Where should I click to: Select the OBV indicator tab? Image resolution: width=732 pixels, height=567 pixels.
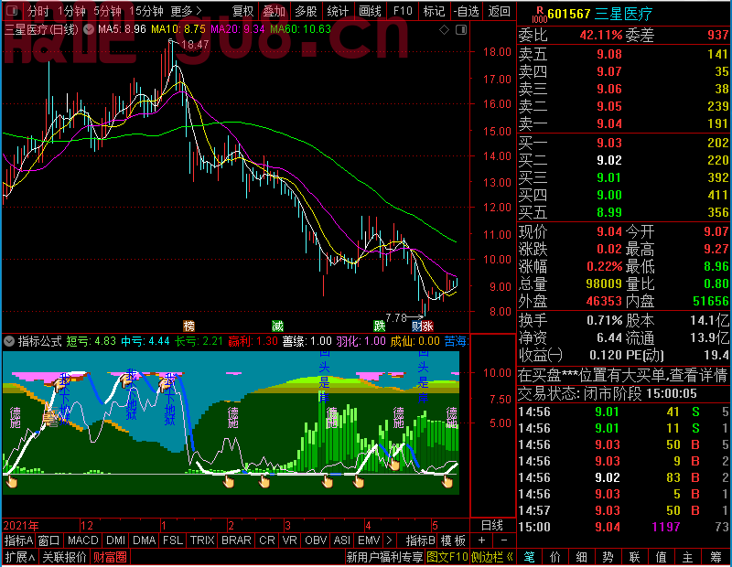coord(316,540)
